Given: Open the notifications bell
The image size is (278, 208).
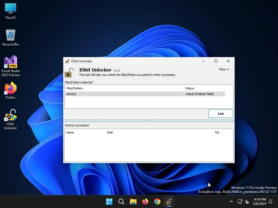Looking at the screenshot, I should coord(271,201).
